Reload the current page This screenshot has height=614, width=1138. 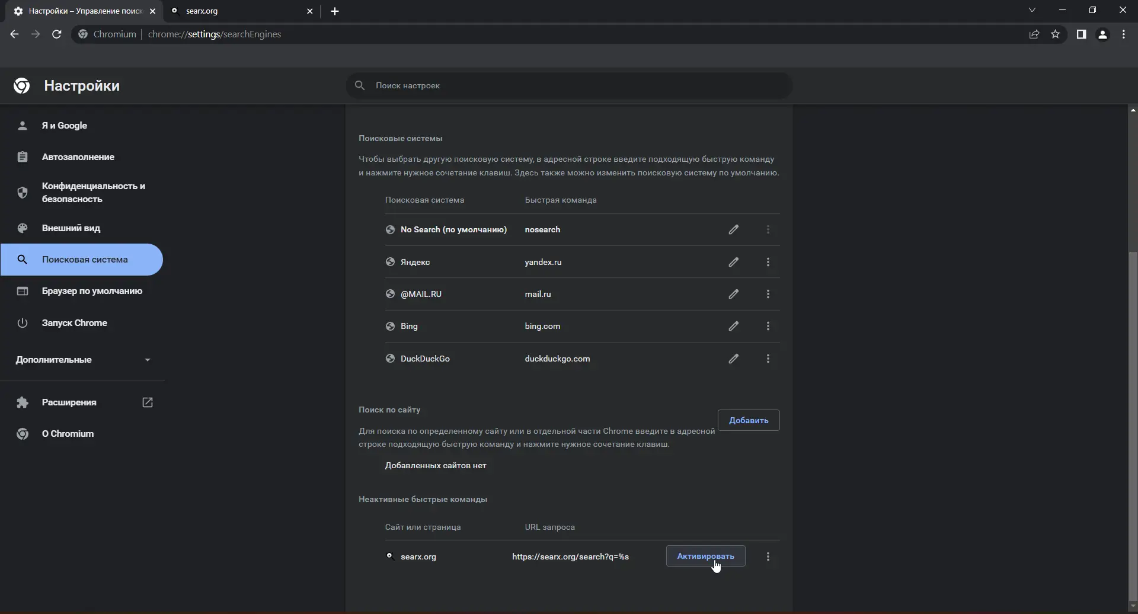(x=56, y=34)
